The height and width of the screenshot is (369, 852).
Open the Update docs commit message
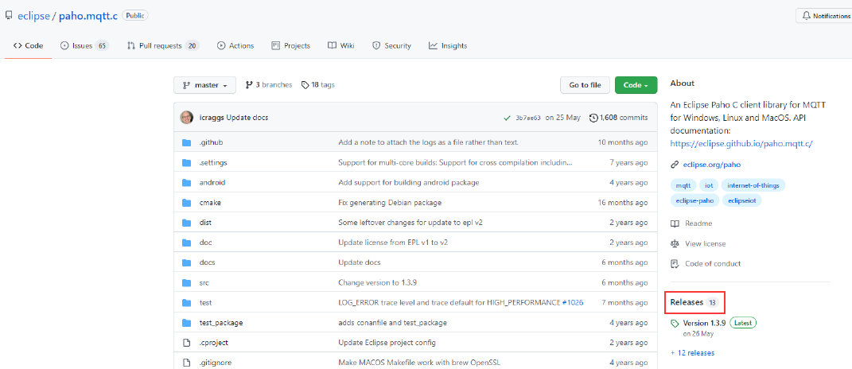coord(247,118)
